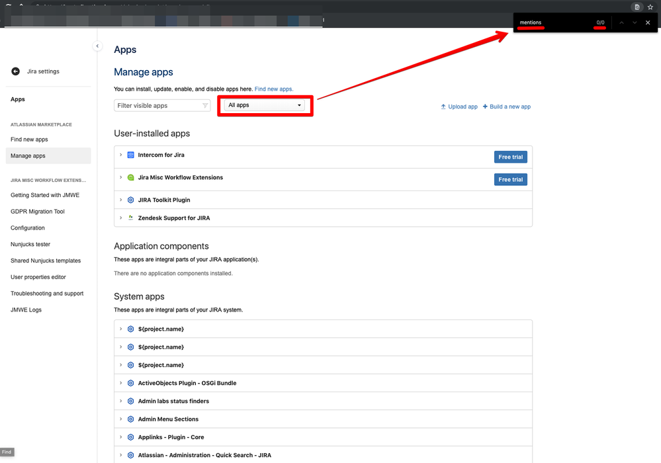Click the Jira settings back arrow icon
661x463 pixels.
point(16,71)
